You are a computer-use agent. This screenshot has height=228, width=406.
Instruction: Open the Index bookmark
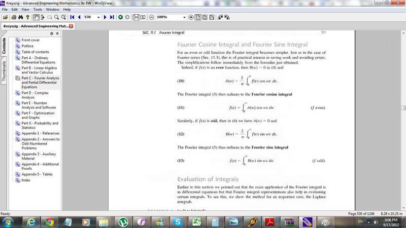click(x=26, y=180)
